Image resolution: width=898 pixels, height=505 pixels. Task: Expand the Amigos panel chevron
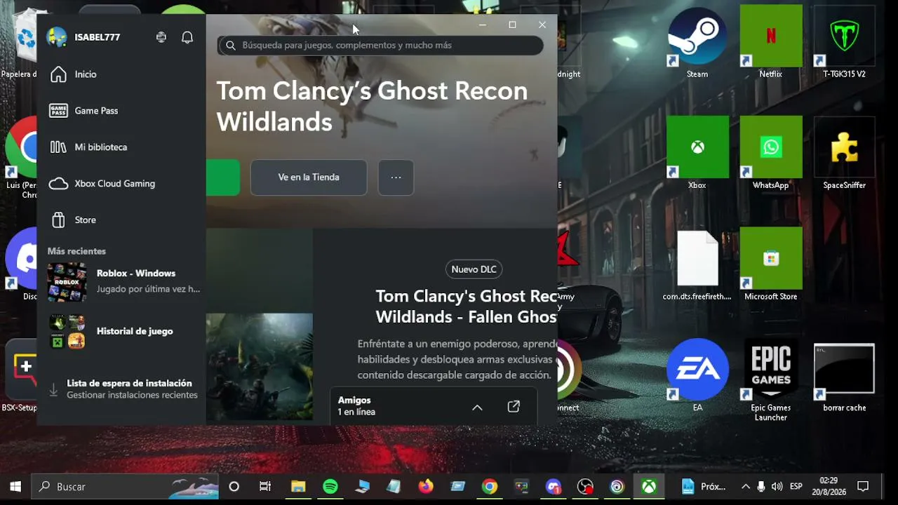pyautogui.click(x=477, y=408)
